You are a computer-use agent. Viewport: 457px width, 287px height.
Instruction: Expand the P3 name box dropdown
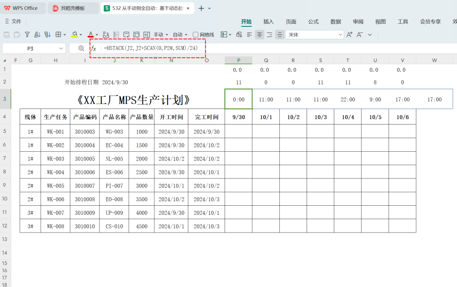(61, 48)
